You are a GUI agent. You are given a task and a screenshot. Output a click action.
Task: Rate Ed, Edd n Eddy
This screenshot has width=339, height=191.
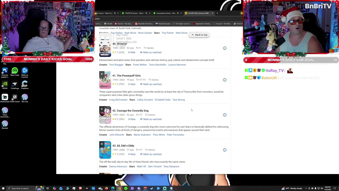132,154
